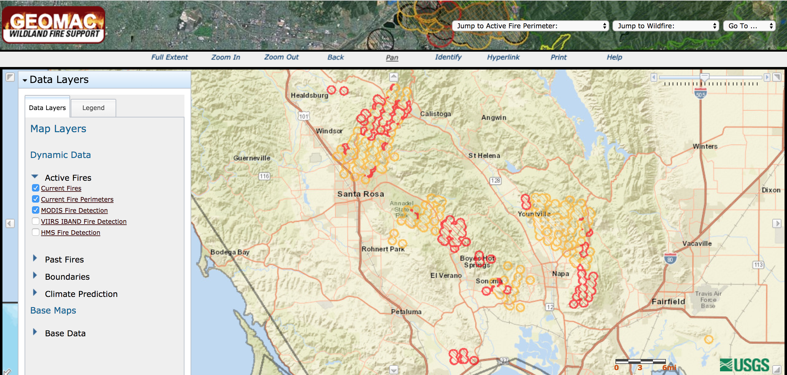This screenshot has height=375, width=787.
Task: Pan map west with left arrow
Action: (10, 223)
